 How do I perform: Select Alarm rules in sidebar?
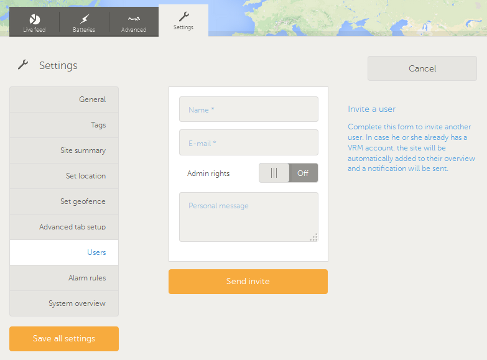[64, 278]
